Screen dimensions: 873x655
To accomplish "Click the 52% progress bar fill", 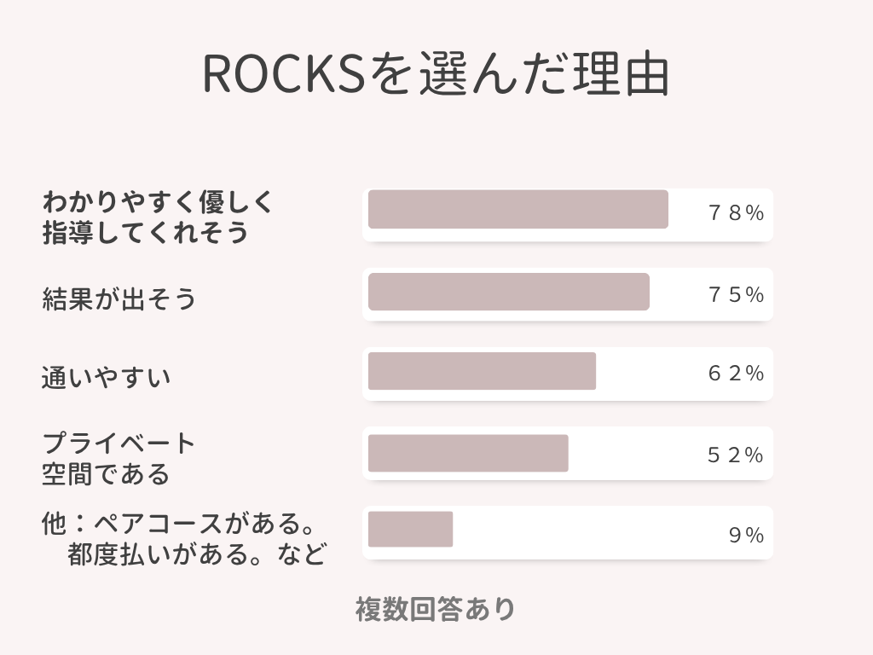I will pyautogui.click(x=468, y=454).
